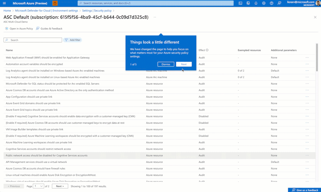Open row menu for Cosmos DB firewall rules
The width and height of the screenshot is (321, 192).
(x=307, y=169)
